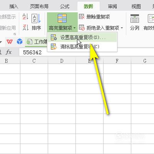This screenshot has width=154, height=154.
Task: Select column C header
Action: point(34,61)
